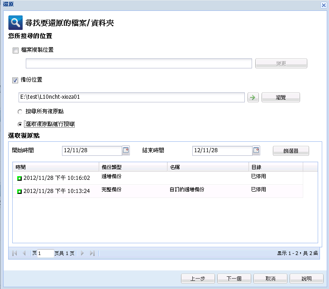The height and width of the screenshot is (289, 329).
Task: Sort by the 時間 column header
Action: pos(55,167)
